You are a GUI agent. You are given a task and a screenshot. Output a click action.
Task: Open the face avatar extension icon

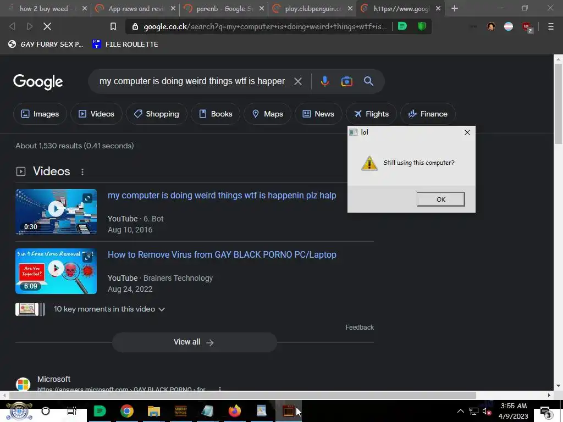pos(491,26)
